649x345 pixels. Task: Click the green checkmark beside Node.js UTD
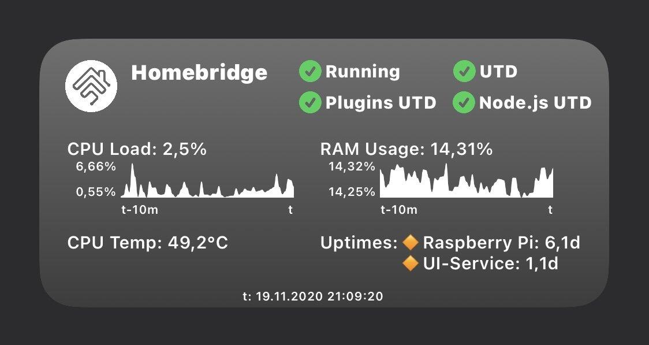click(464, 102)
